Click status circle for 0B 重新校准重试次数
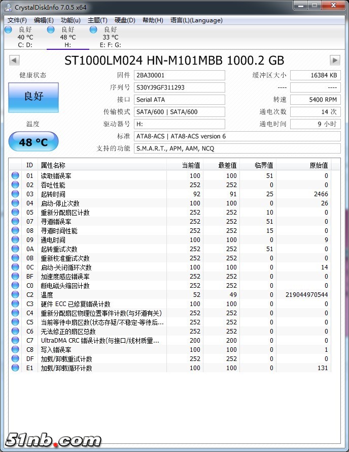Image resolution: width=349 pixels, height=452 pixels. pos(15,258)
